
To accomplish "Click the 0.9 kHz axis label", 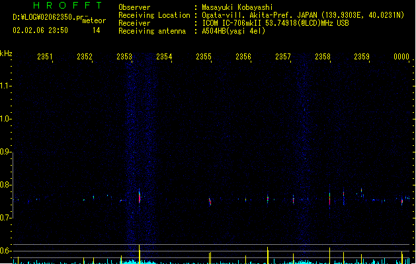I will coord(5,152).
